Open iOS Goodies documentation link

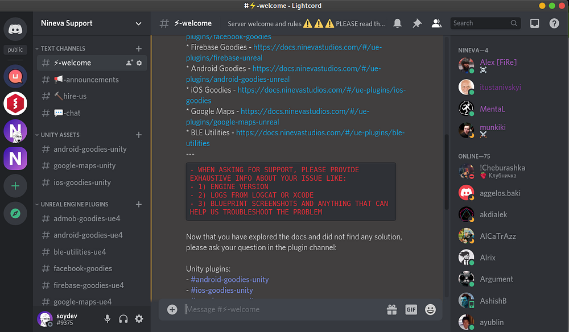tap(296, 96)
